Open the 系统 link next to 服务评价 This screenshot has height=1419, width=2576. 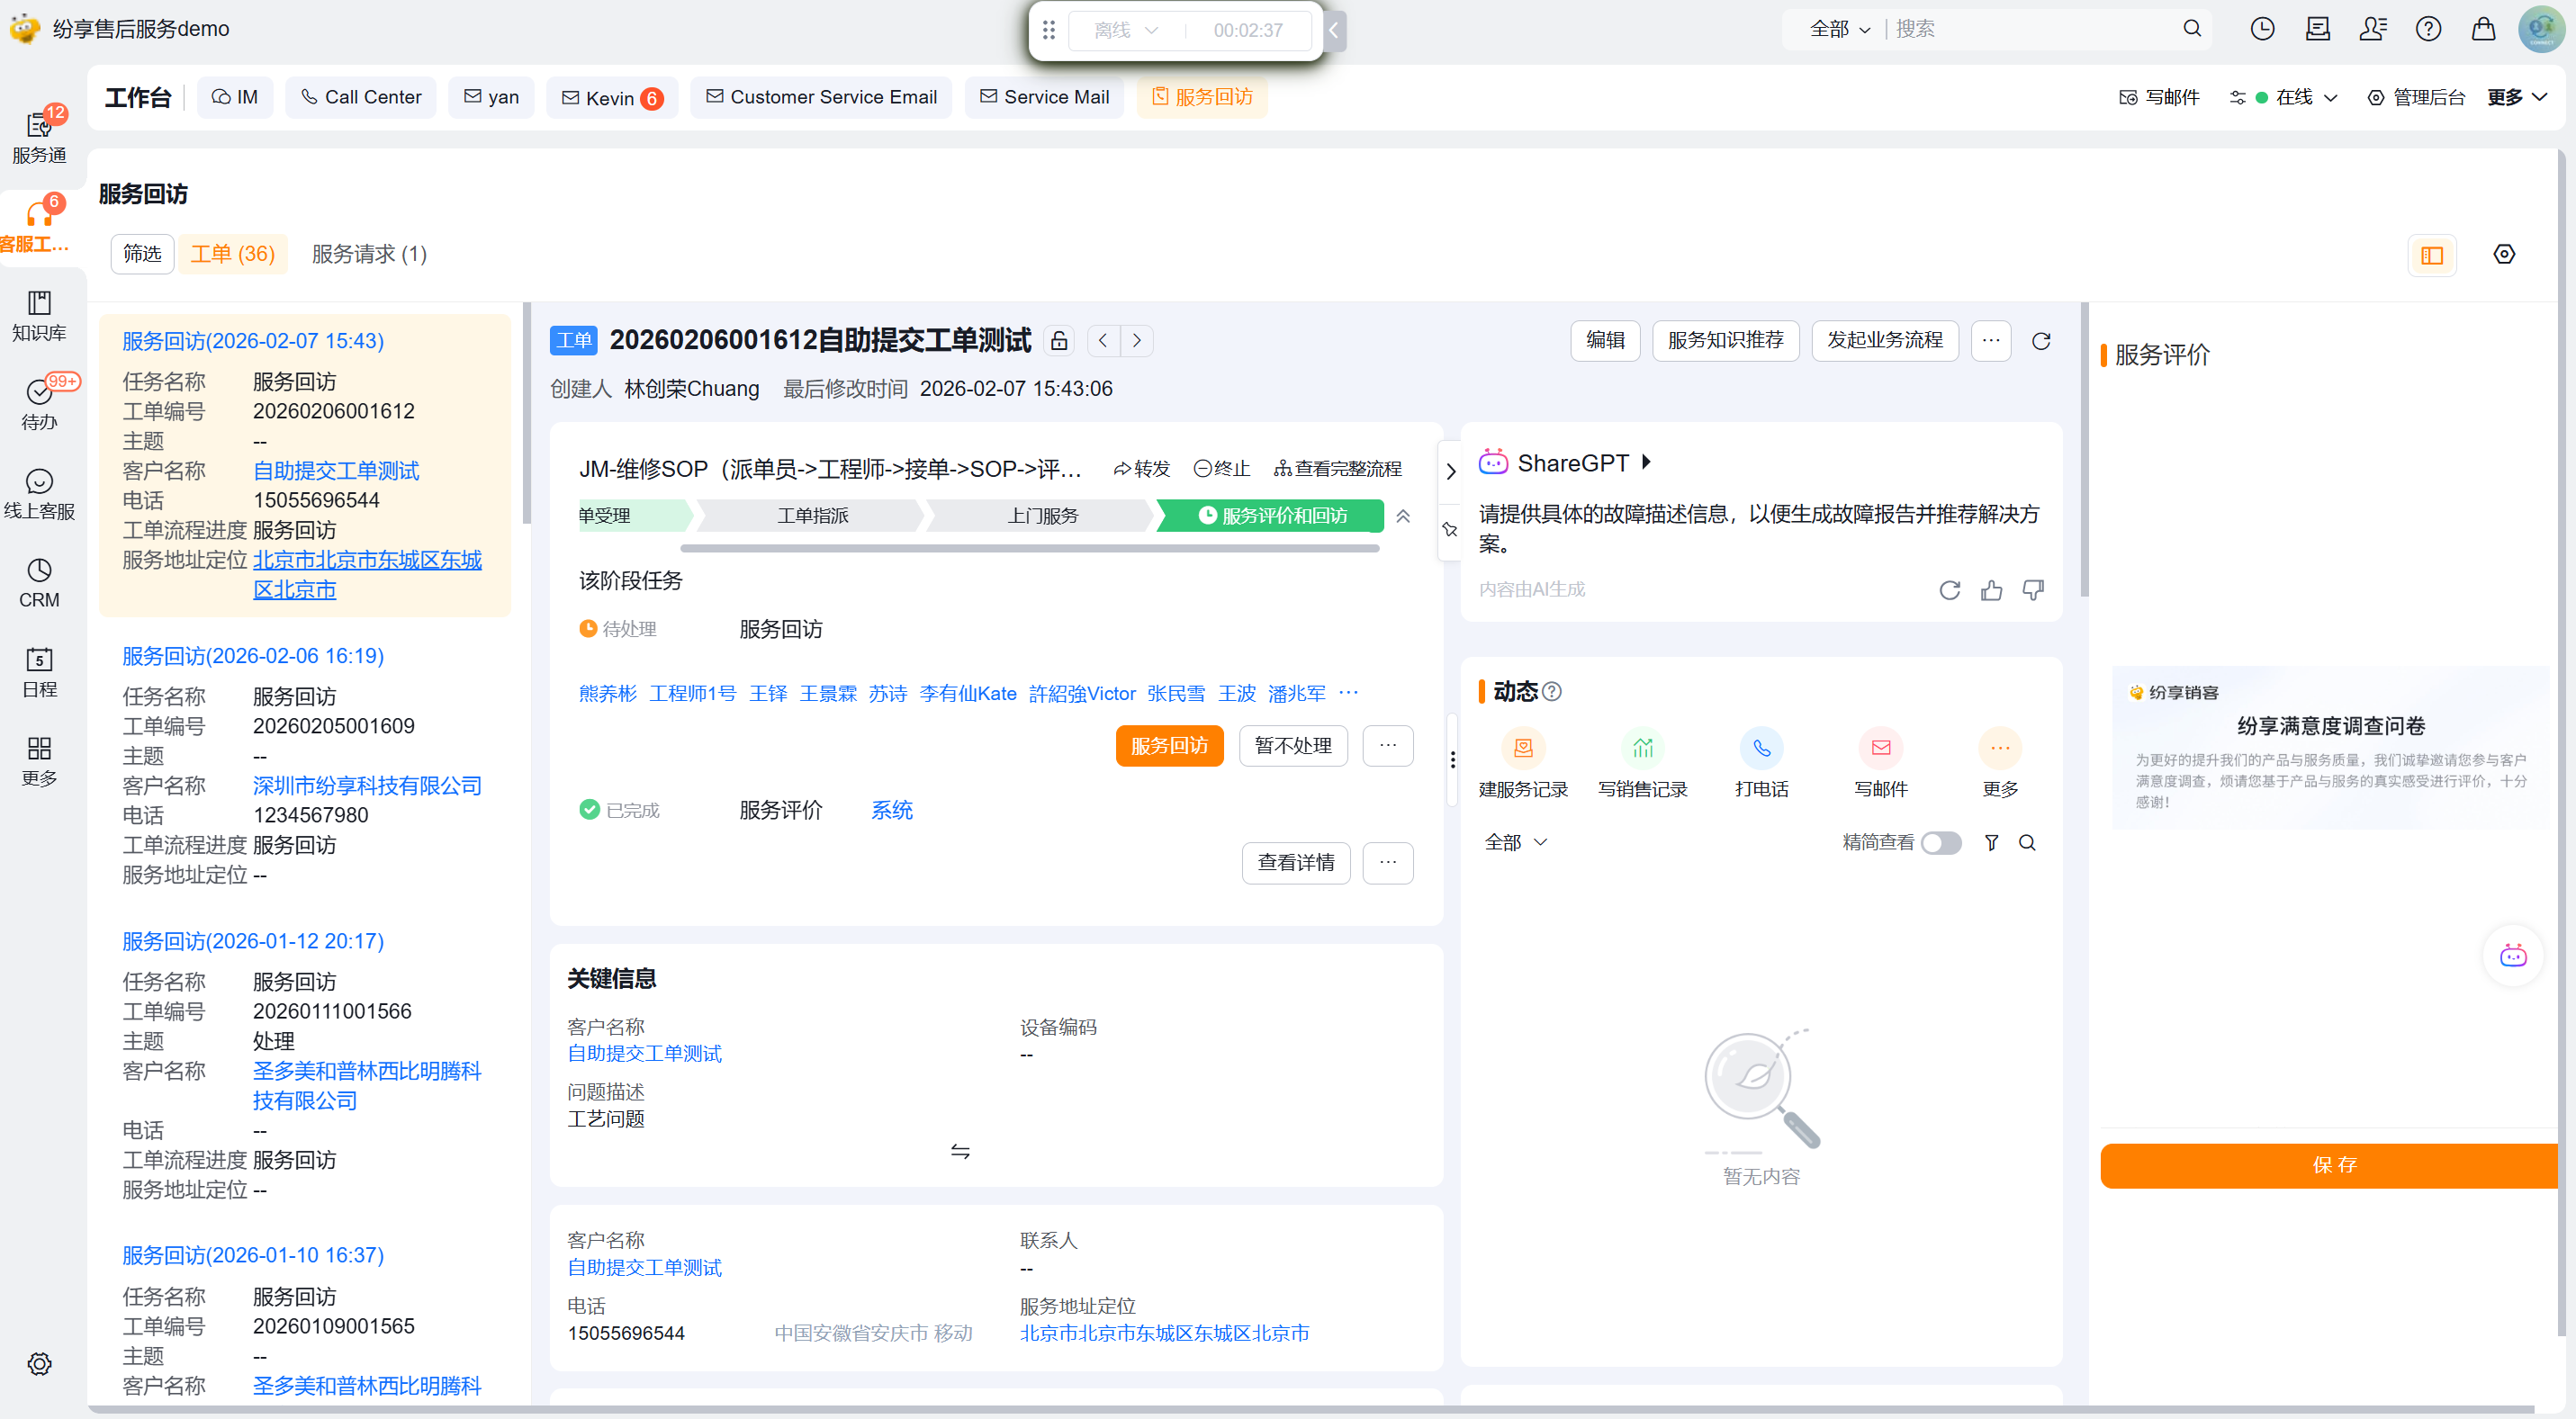(891, 810)
